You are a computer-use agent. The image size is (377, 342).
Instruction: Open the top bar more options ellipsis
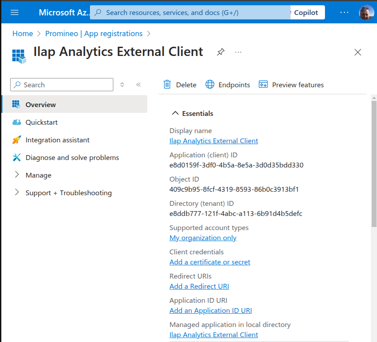coord(344,12)
